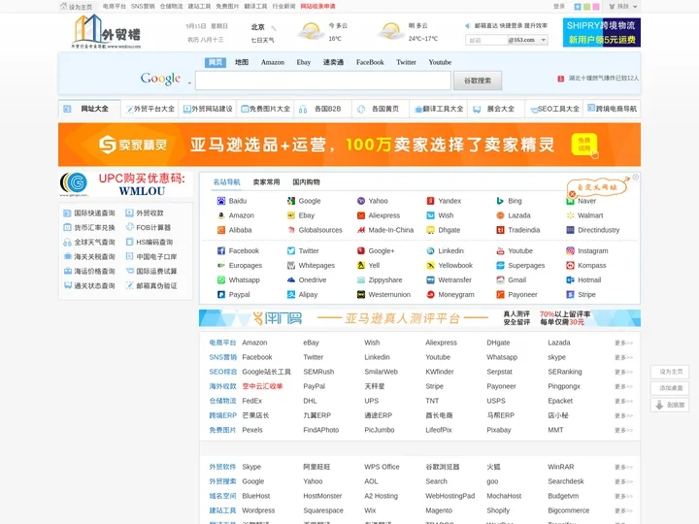
Task: Pick the green skin color swatch
Action: 587,7
